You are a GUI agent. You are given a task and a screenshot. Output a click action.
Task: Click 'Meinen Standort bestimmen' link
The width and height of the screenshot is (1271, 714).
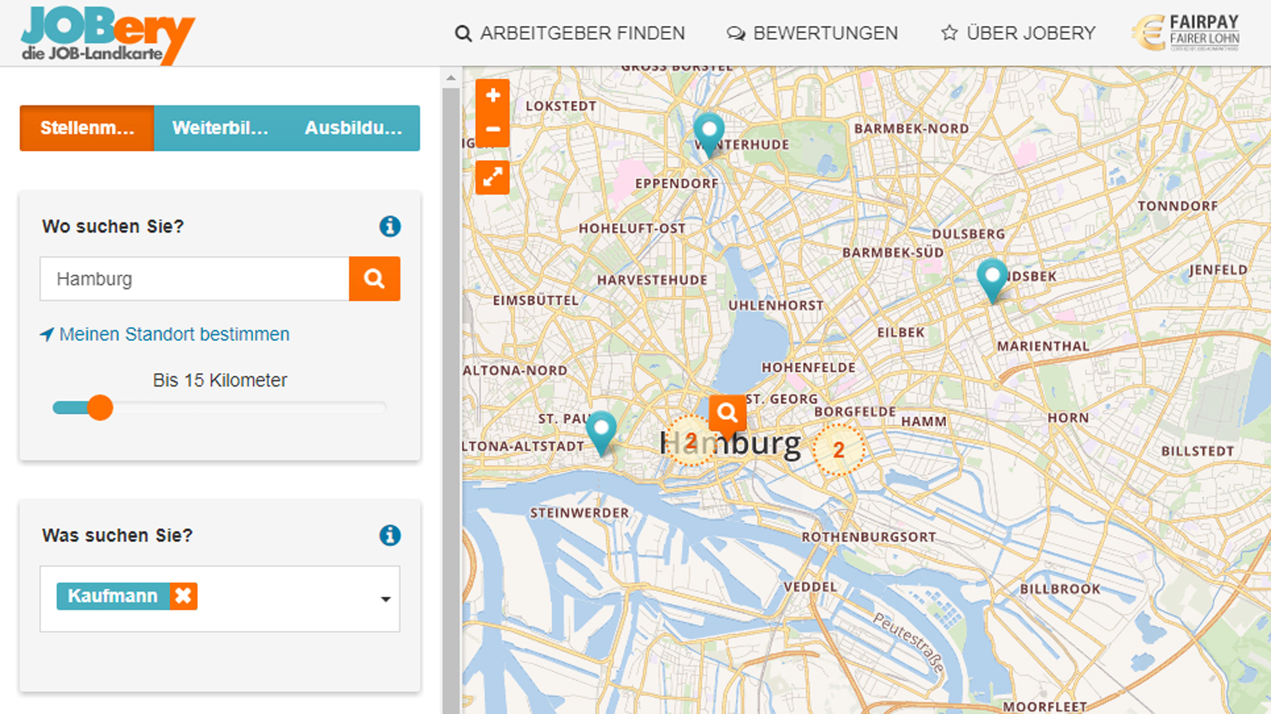pyautogui.click(x=173, y=335)
